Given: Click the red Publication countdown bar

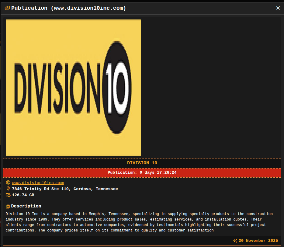Looking at the screenshot, I should coord(142,172).
